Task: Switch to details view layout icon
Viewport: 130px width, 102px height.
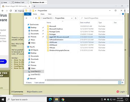Action: (119, 82)
